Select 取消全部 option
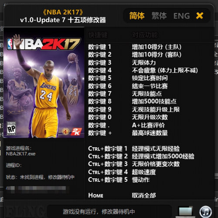The width and height of the screenshot is (218, 218). [144, 195]
